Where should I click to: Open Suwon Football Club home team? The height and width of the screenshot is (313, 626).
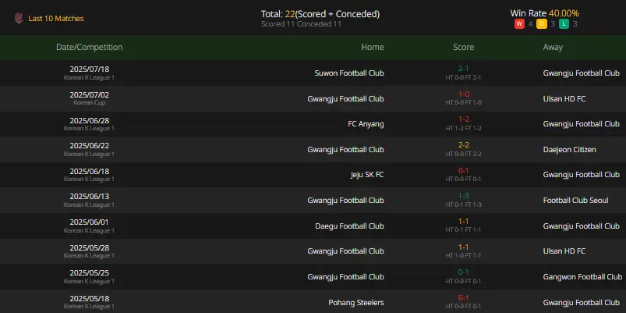tap(349, 73)
